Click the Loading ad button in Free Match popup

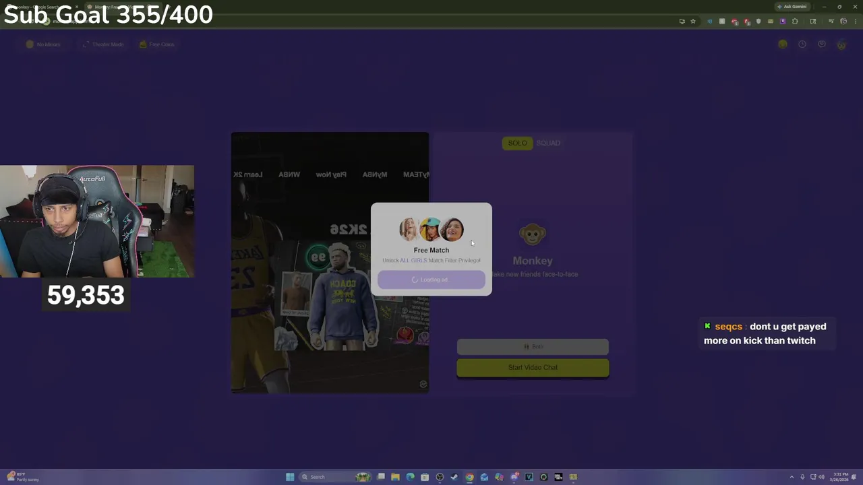[x=431, y=280]
